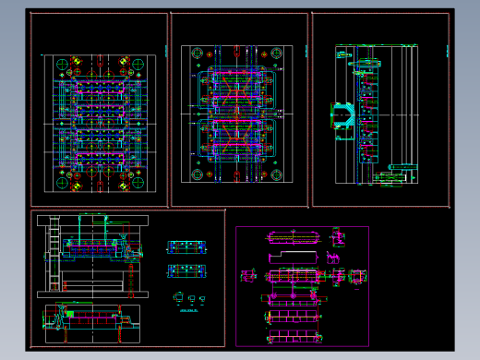The width and height of the screenshot is (480, 360).
Task: Click small detail view at magenta frame's left
Action: pyautogui.click(x=248, y=275)
